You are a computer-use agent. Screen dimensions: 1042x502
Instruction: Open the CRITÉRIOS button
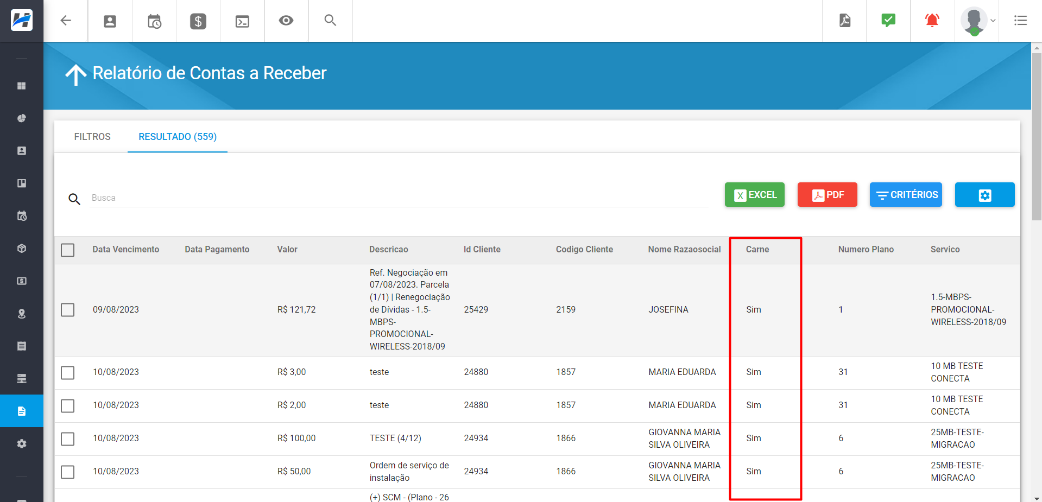click(x=906, y=195)
